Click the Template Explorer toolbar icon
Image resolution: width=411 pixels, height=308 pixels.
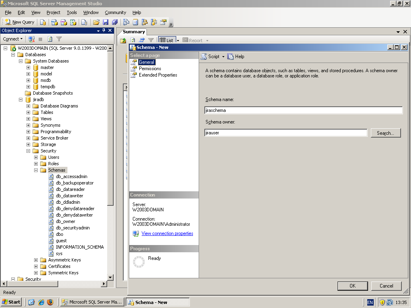tap(154, 22)
